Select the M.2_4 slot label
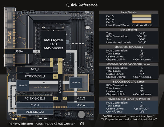The image size is (164, 127). pyautogui.click(x=81, y=105)
